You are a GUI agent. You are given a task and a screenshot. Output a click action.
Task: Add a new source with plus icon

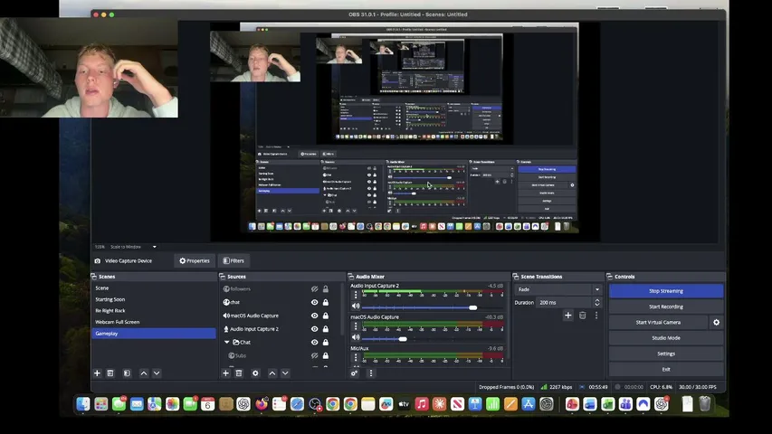coord(225,373)
